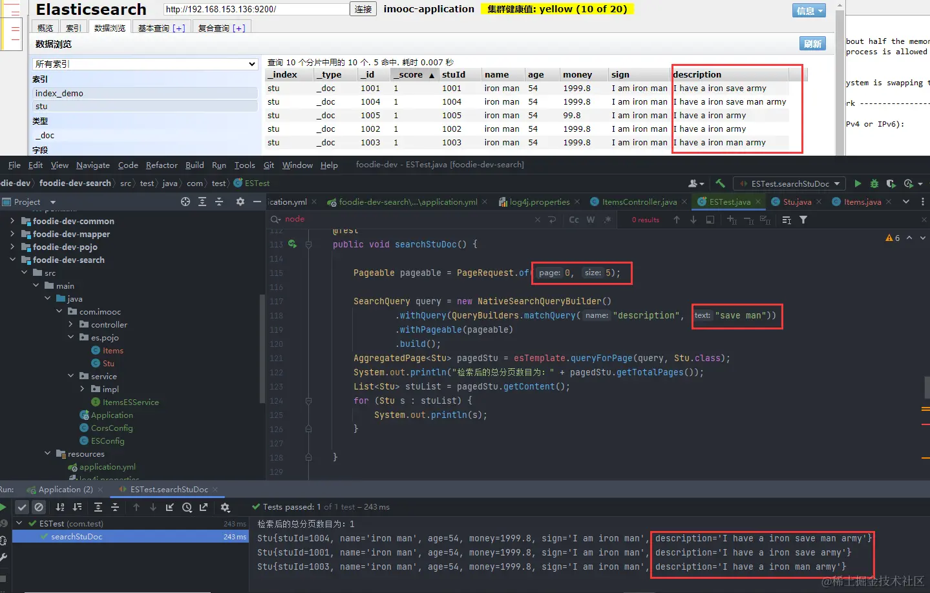
Task: Click the green Run button in toolbar
Action: click(x=858, y=184)
